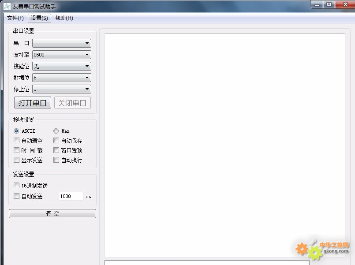The image size is (355, 265).
Task: Expand the 波特率 dropdown showing 9600
Action: coord(62,55)
